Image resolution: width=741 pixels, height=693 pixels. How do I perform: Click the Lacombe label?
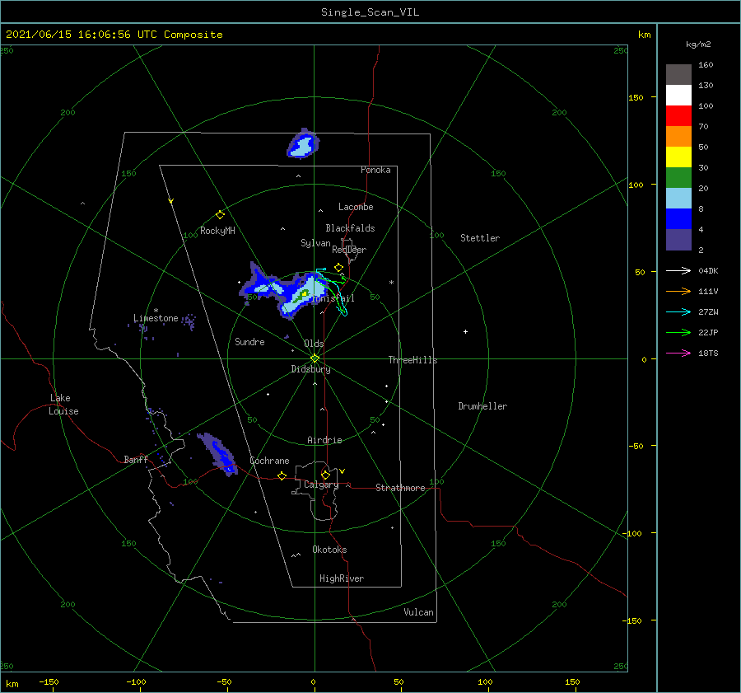[x=356, y=207]
